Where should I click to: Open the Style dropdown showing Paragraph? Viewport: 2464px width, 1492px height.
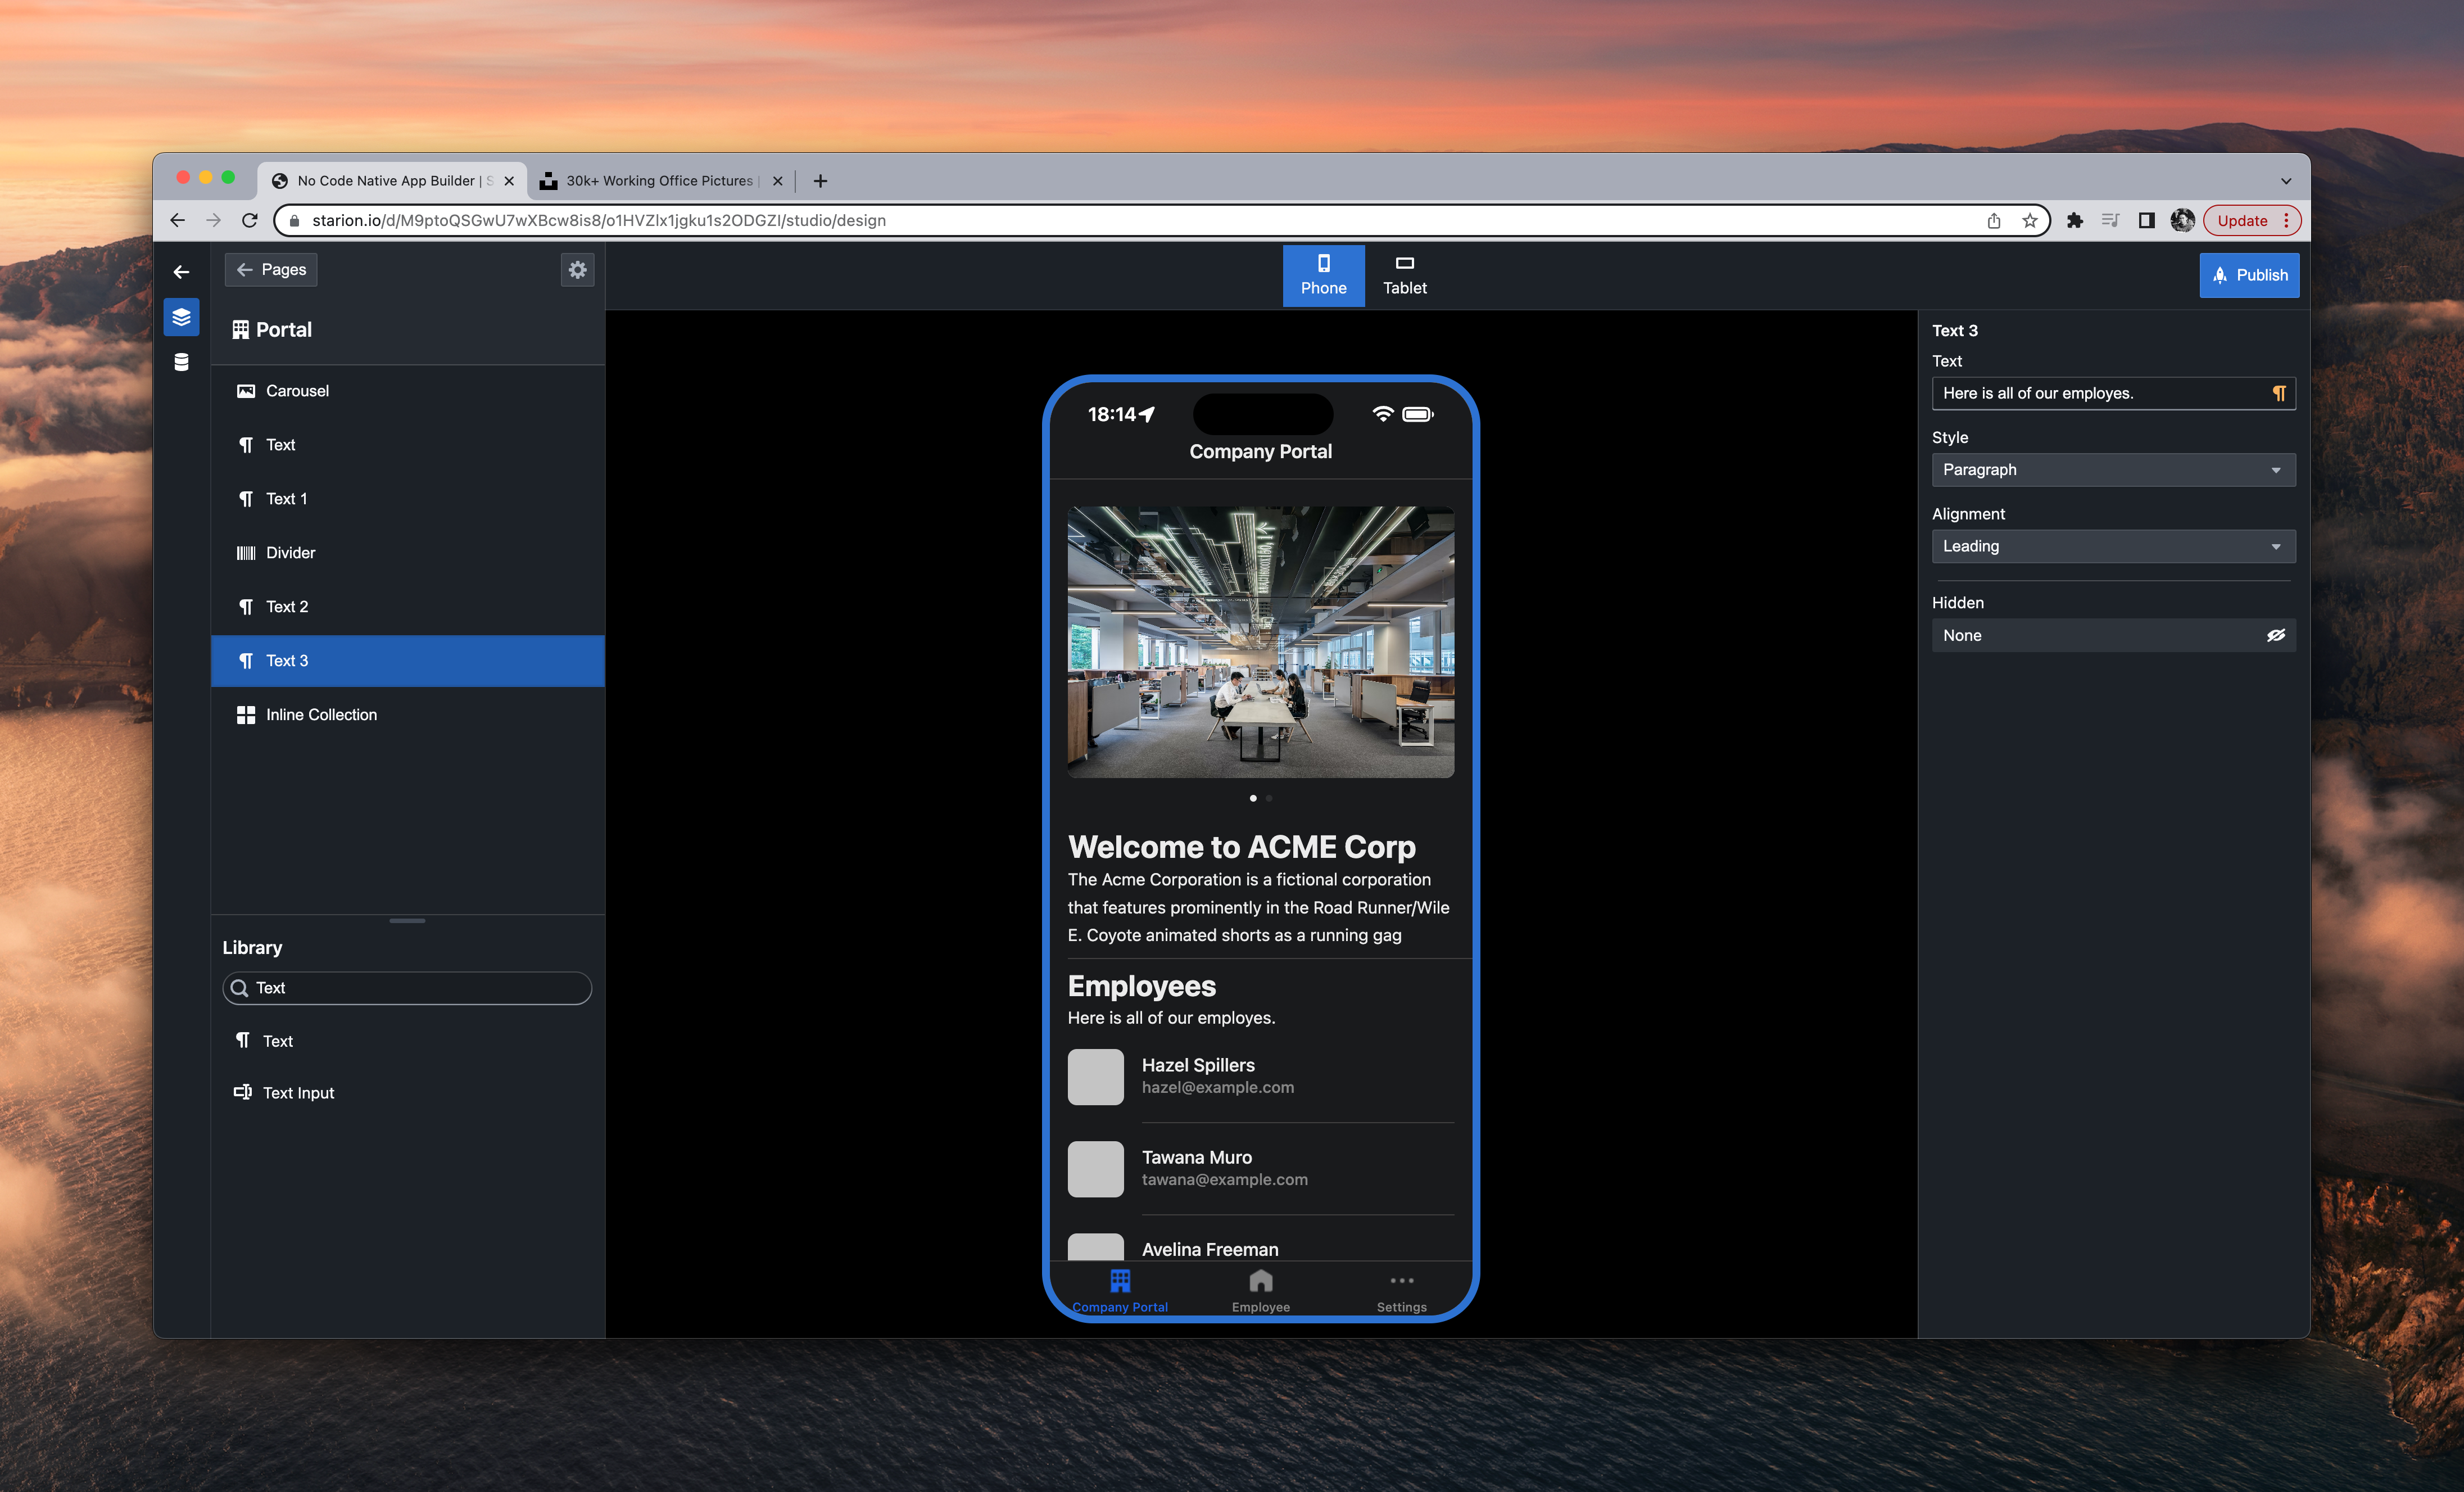pos(2113,470)
